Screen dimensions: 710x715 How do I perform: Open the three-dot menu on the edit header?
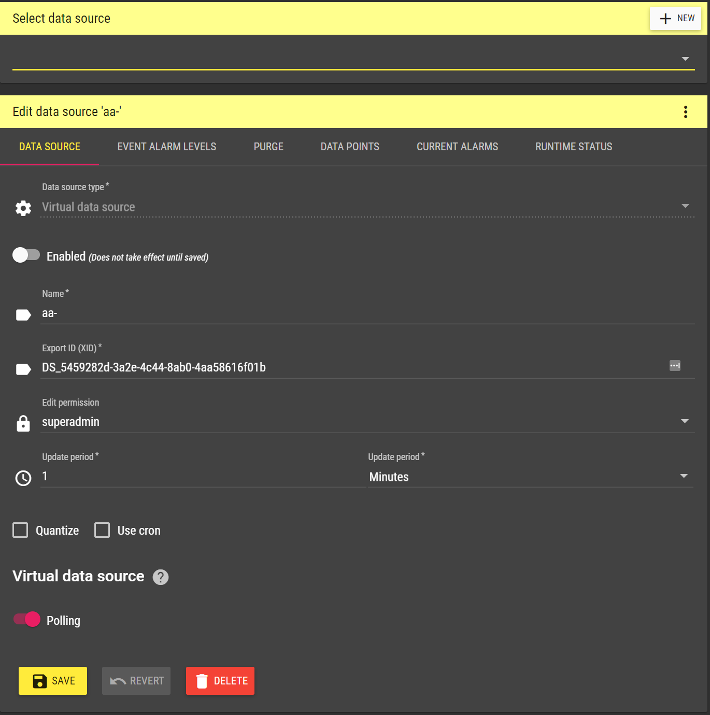point(685,111)
